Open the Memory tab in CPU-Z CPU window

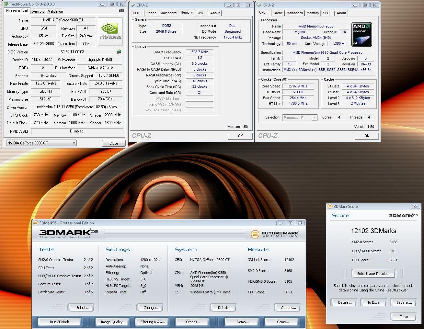pos(313,13)
